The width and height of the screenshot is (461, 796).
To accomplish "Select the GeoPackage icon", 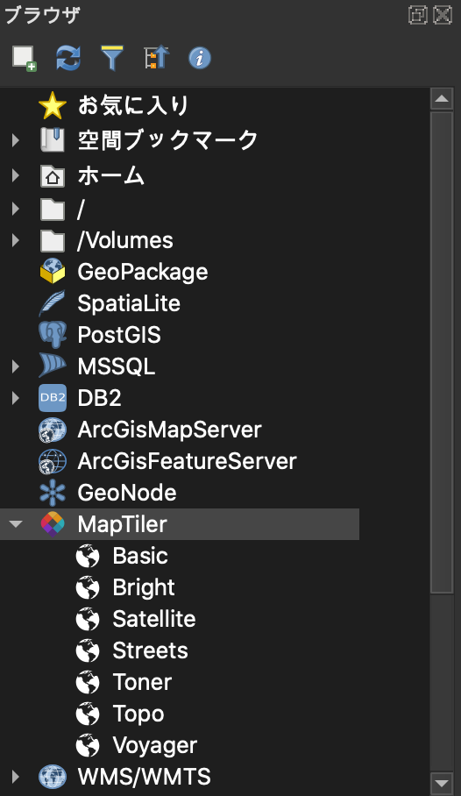I will point(53,272).
